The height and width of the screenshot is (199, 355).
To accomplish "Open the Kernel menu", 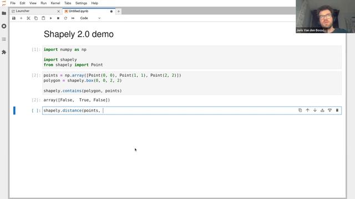I will click(55, 3).
